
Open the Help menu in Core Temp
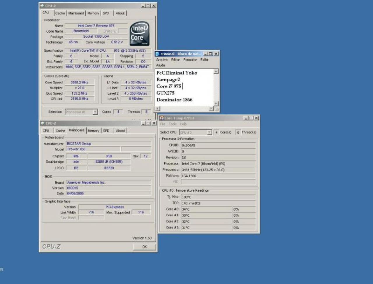(x=183, y=124)
